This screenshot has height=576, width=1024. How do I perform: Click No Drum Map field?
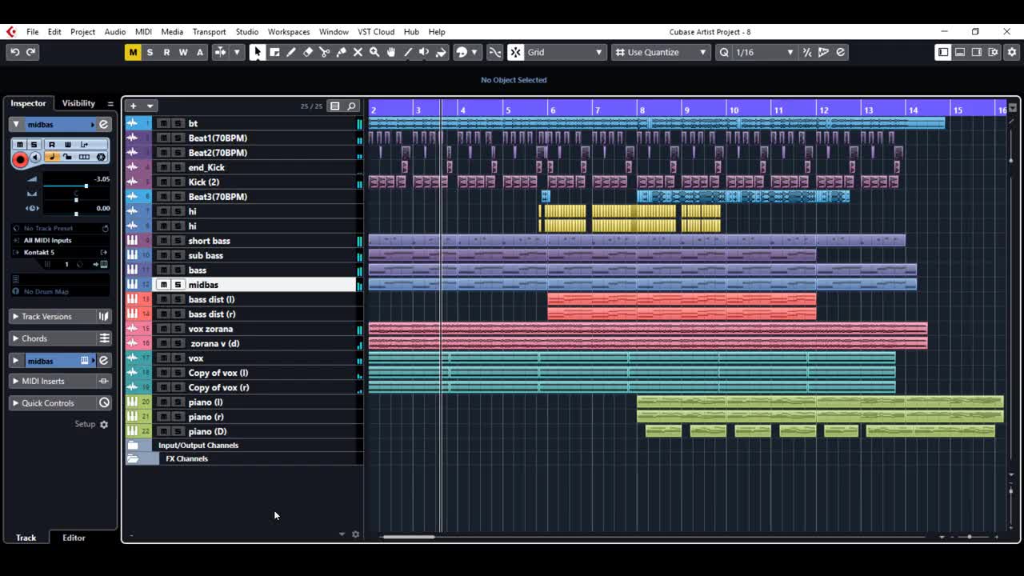point(61,291)
